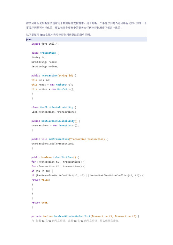Image resolution: width=173 pixels, height=245 pixels.
Task: Click 'this.reads = new HashSet<>();' line
Action: point(52,85)
